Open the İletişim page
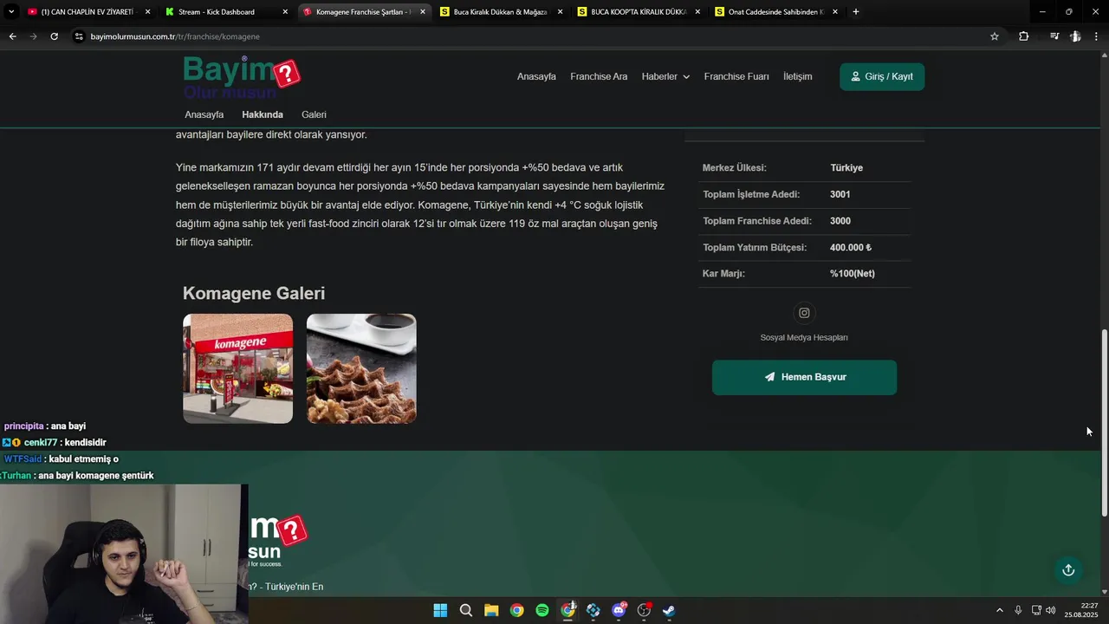Image resolution: width=1109 pixels, height=624 pixels. point(797,76)
